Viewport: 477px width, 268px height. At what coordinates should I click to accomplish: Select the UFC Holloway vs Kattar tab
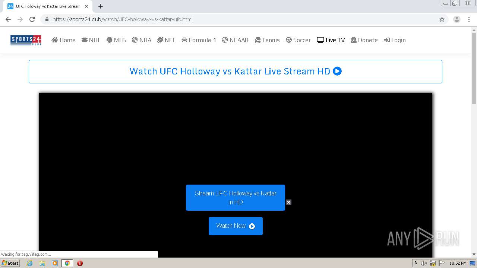pos(48,6)
